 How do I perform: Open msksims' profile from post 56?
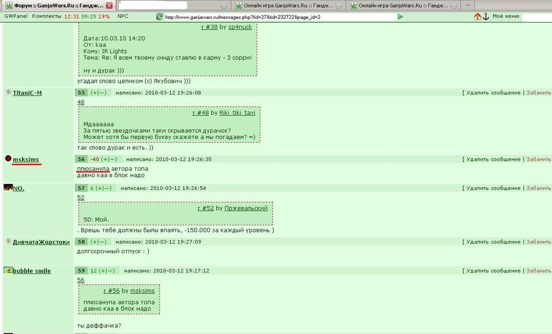pyautogui.click(x=26, y=160)
